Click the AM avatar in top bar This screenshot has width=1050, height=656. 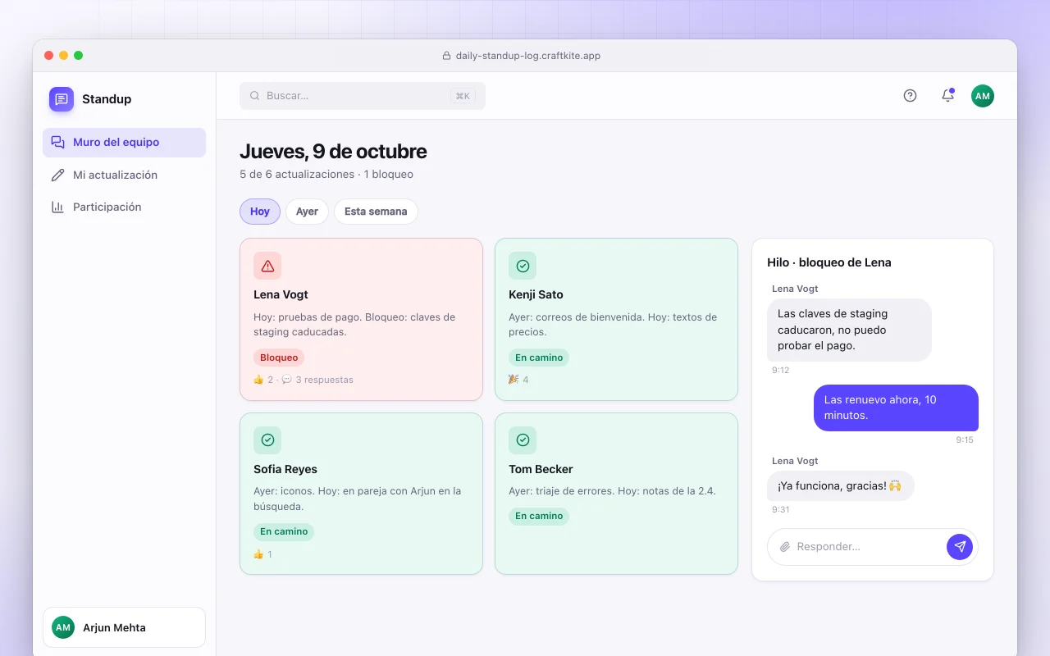[x=983, y=96]
